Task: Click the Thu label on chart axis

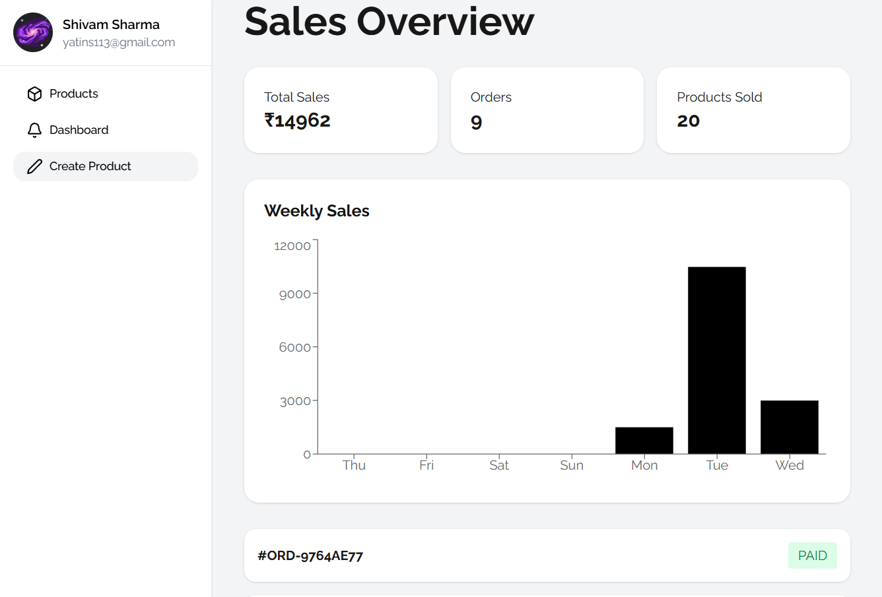Action: click(354, 465)
